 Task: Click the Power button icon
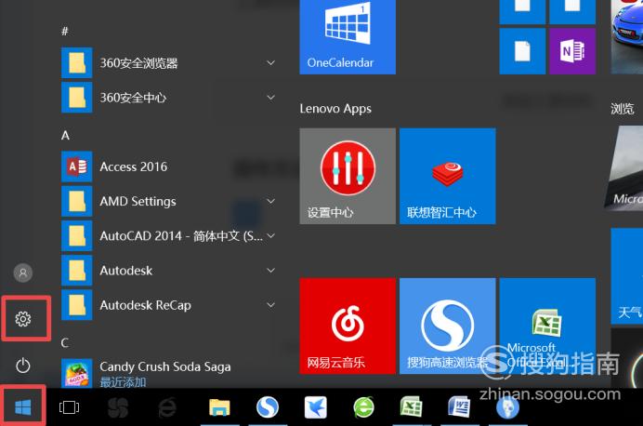pyautogui.click(x=23, y=366)
